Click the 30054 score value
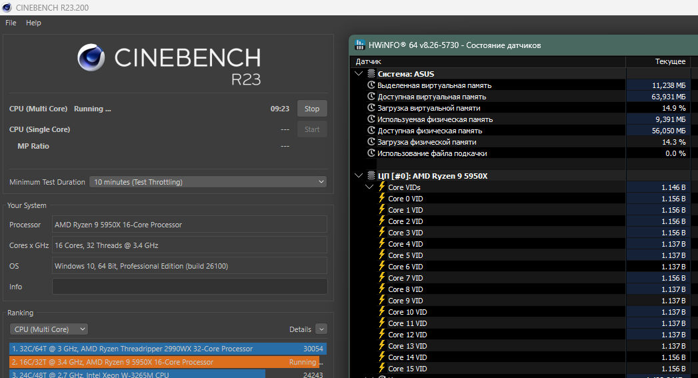This screenshot has width=698, height=378. click(313, 349)
